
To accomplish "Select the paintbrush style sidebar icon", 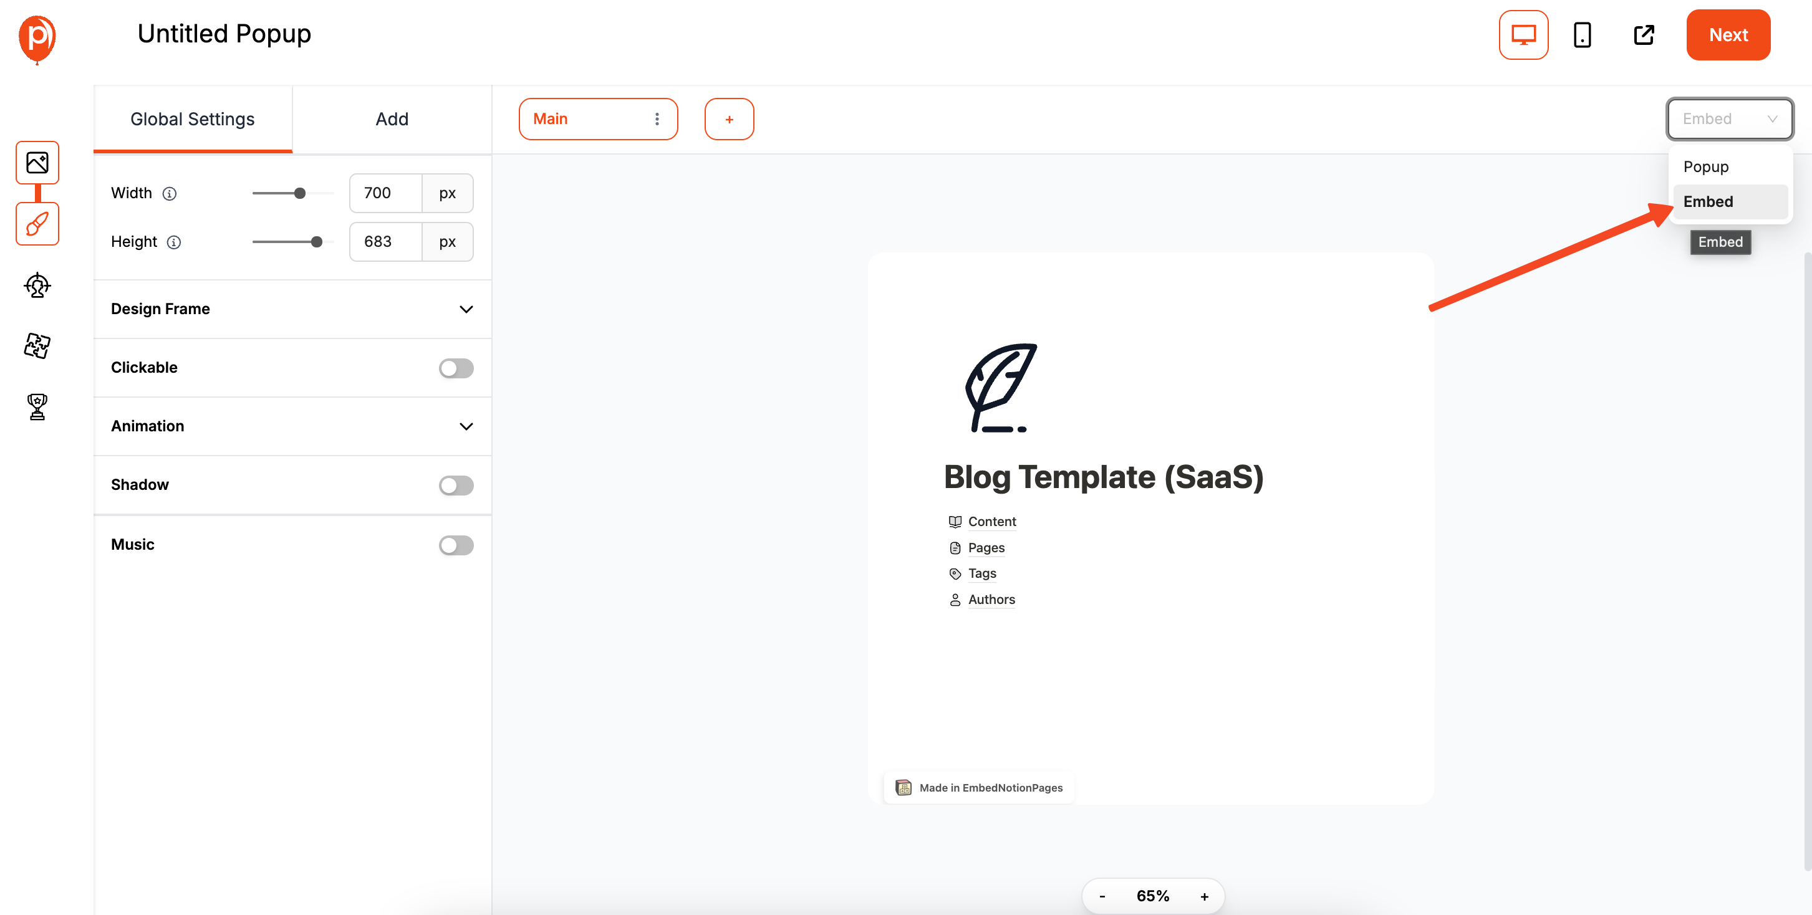I will click(37, 224).
